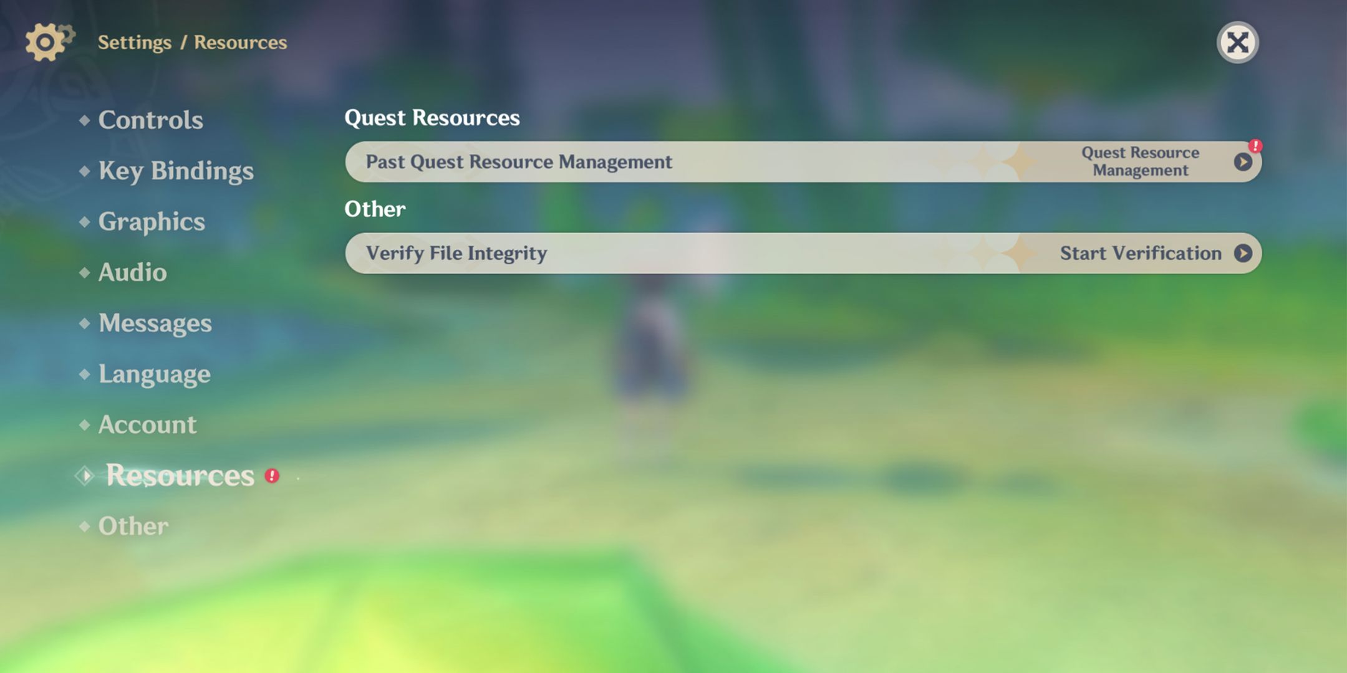The height and width of the screenshot is (673, 1347).
Task: Select the Other menu item
Action: pyautogui.click(x=133, y=525)
